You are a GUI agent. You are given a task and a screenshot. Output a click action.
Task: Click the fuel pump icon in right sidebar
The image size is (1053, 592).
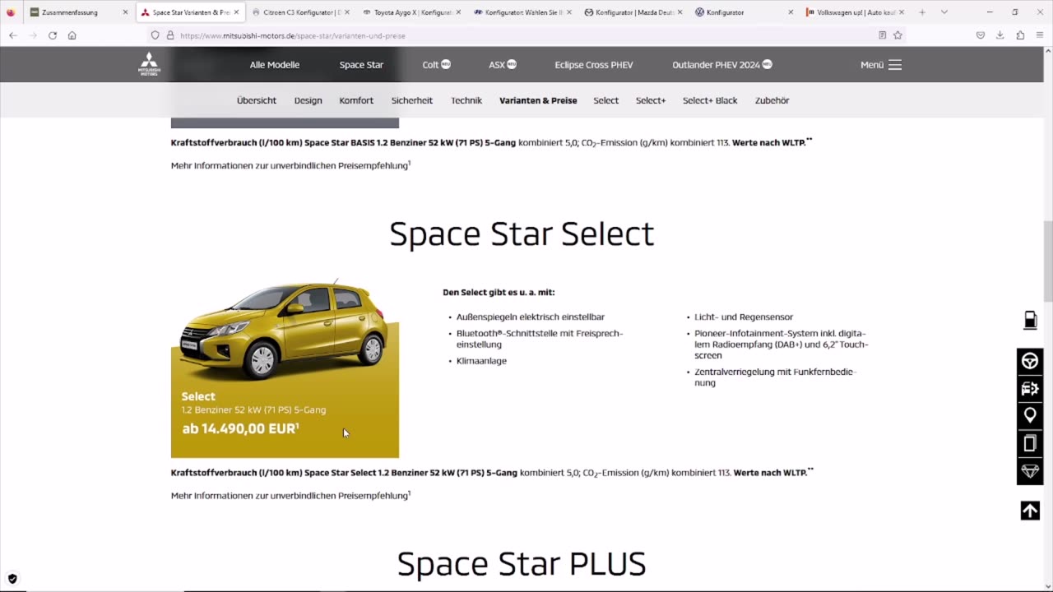[x=1030, y=321]
